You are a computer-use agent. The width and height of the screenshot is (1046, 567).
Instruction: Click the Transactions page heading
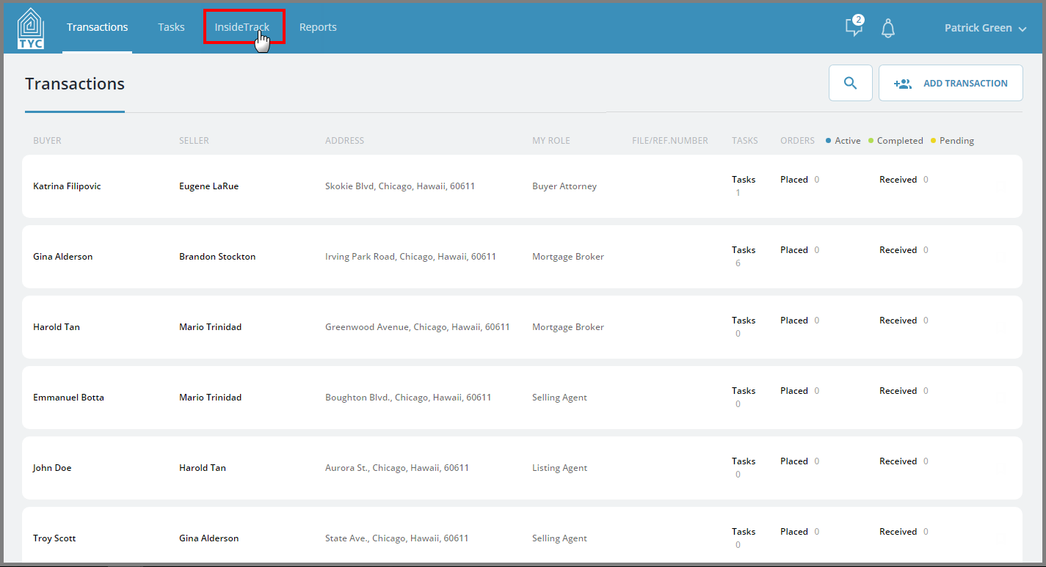[x=75, y=84]
